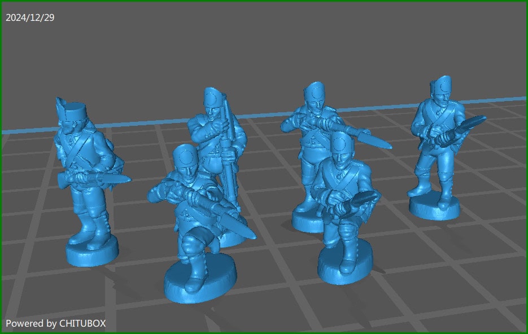Image resolution: width=528 pixels, height=334 pixels.
Task: Click the green border strip at the bottom
Action: 264,332
